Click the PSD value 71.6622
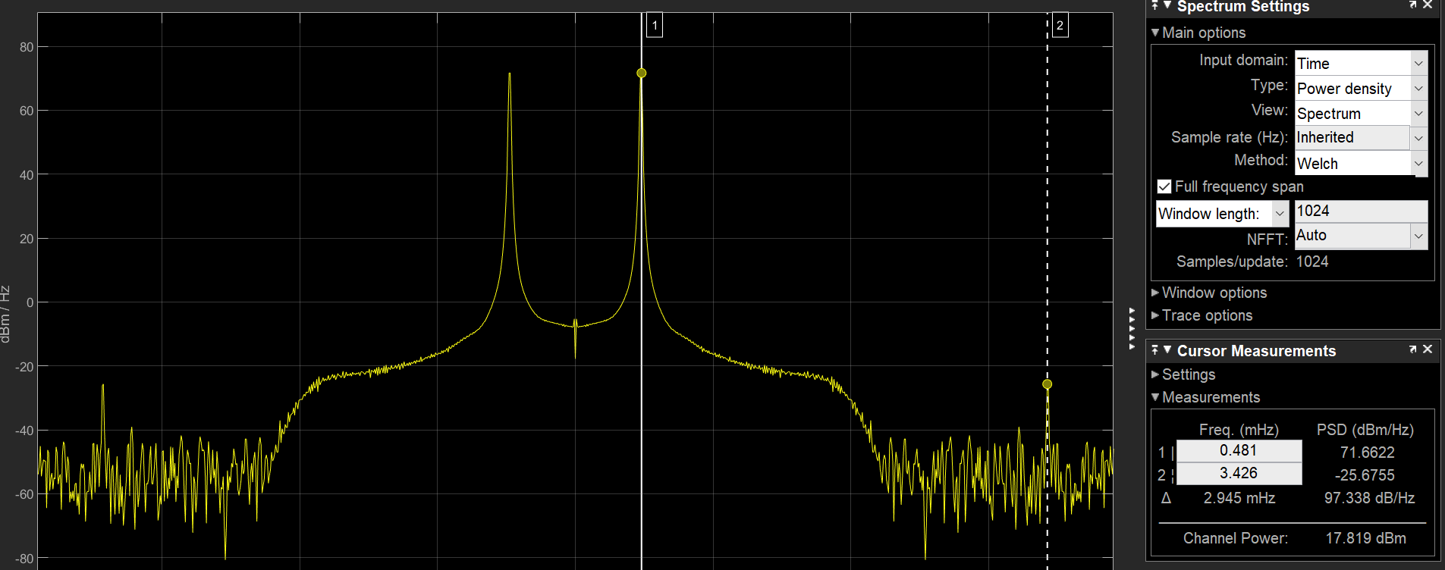This screenshot has width=1445, height=570. (1367, 453)
